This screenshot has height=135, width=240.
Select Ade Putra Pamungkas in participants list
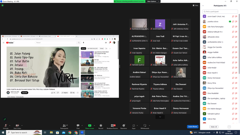coord(216,27)
